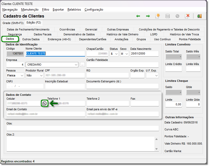Go to next record with right arrow
The height and width of the screenshot is (166, 209).
tap(148, 16)
